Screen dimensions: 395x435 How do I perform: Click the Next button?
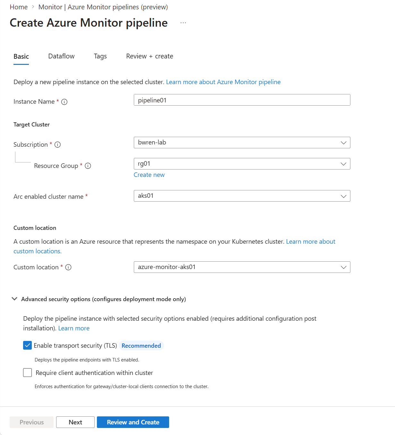75,422
